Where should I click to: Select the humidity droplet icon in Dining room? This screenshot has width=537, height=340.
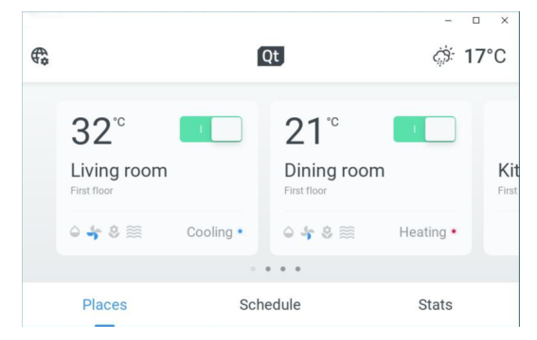[x=289, y=232]
